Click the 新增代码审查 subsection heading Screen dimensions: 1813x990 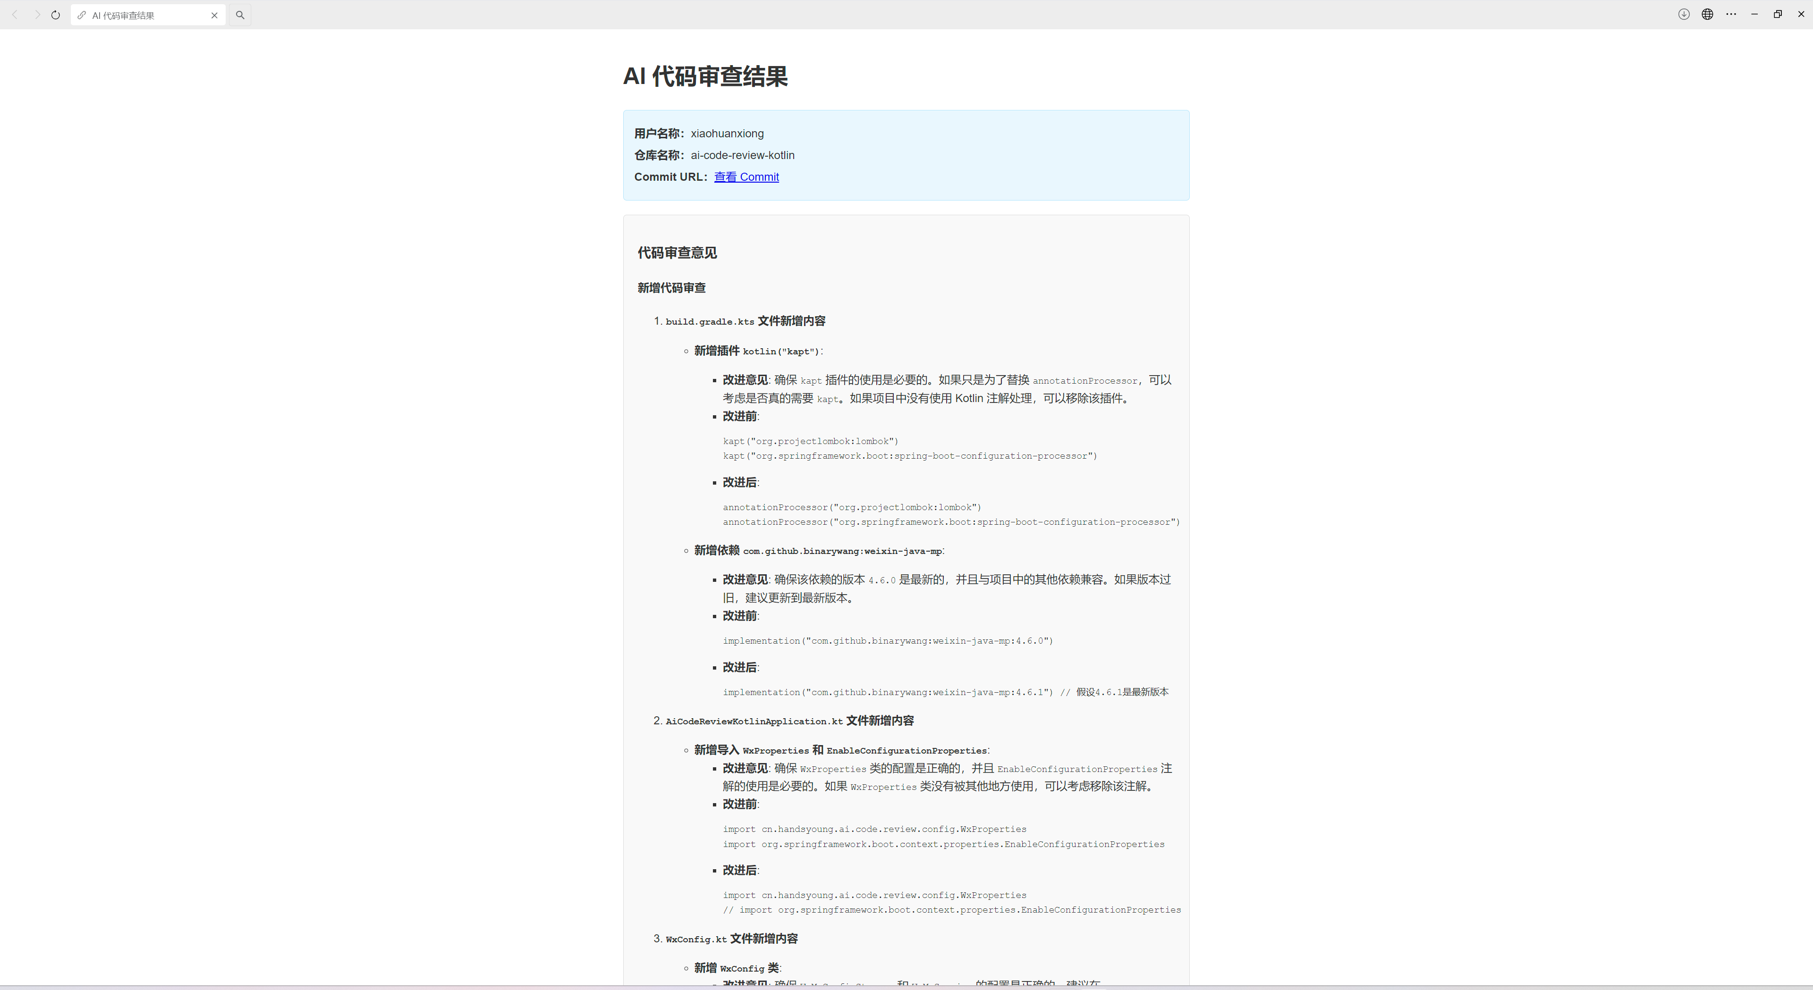[671, 287]
